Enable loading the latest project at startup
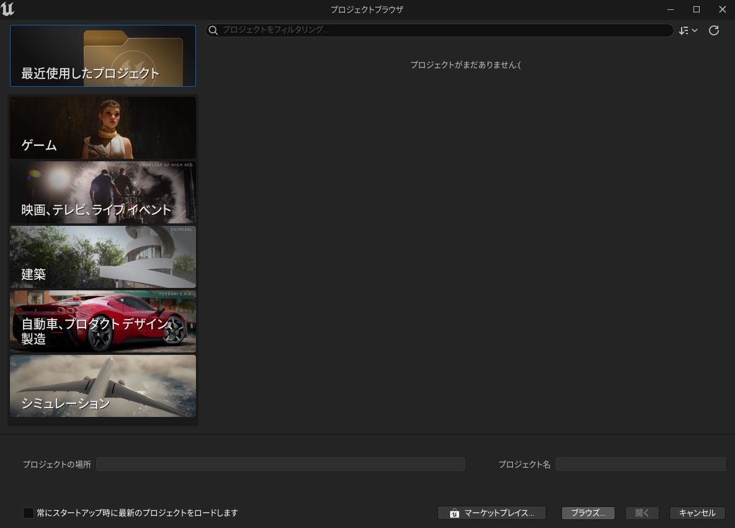The height and width of the screenshot is (528, 735). tap(29, 512)
